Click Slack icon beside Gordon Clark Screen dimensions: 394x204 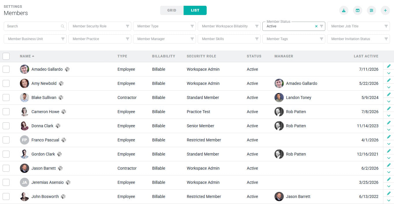(59, 154)
